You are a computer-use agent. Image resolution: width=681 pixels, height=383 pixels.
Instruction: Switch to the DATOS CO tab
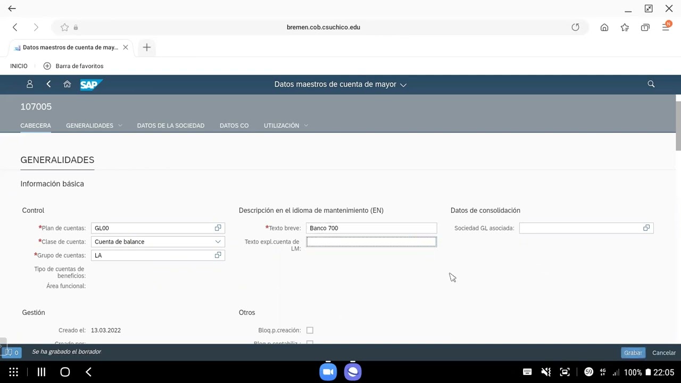[234, 126]
